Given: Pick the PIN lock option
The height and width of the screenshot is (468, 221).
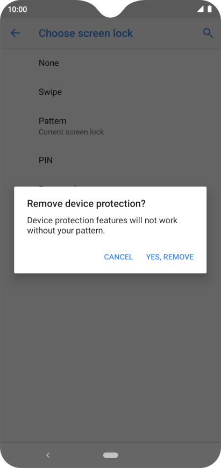Looking at the screenshot, I should point(111,160).
